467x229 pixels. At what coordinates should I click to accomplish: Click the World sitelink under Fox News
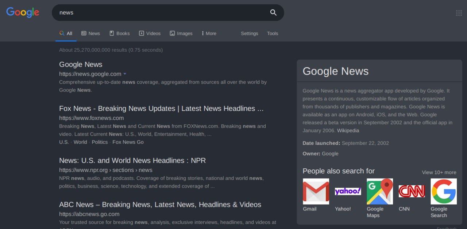click(x=80, y=142)
